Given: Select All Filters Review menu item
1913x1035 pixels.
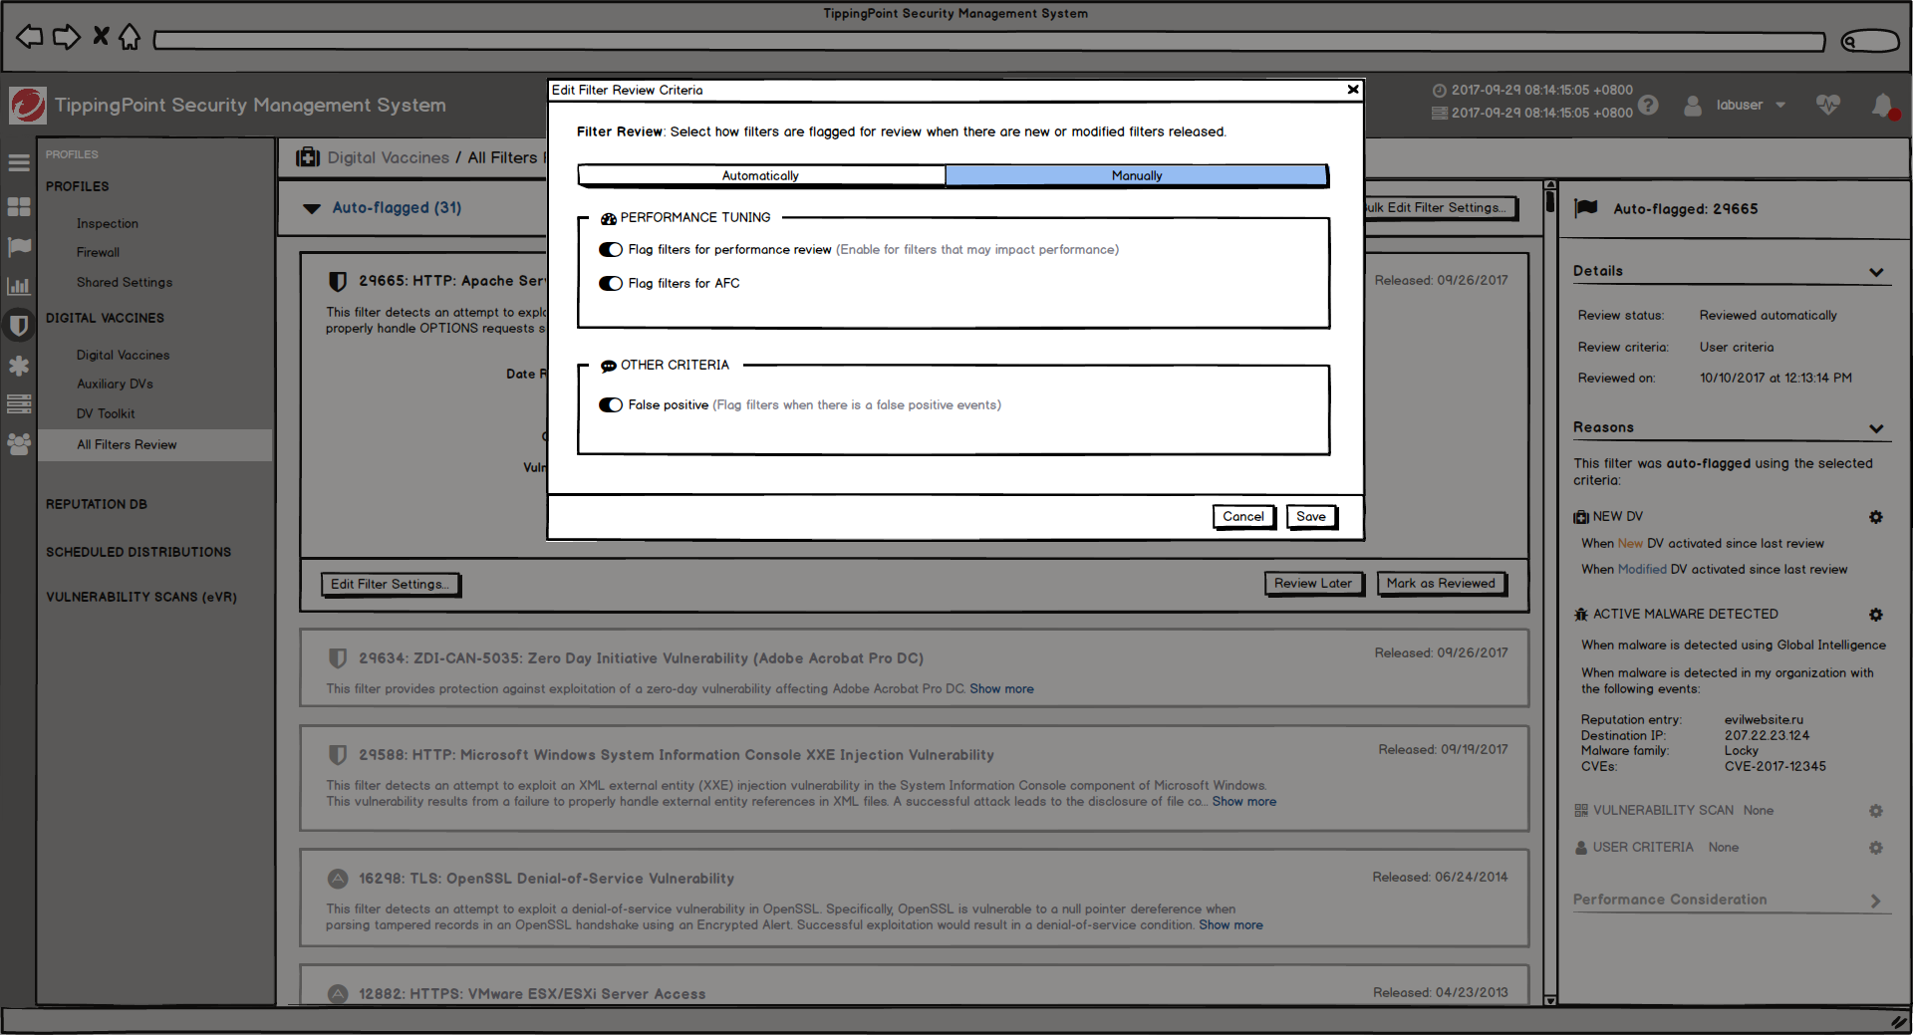Looking at the screenshot, I should point(154,445).
